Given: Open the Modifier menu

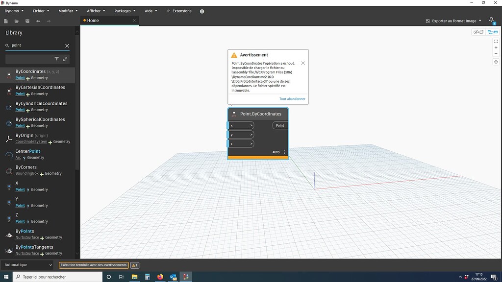Looking at the screenshot, I should point(65,10).
